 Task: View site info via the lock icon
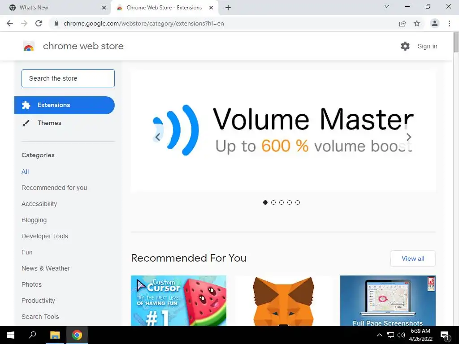pyautogui.click(x=56, y=23)
